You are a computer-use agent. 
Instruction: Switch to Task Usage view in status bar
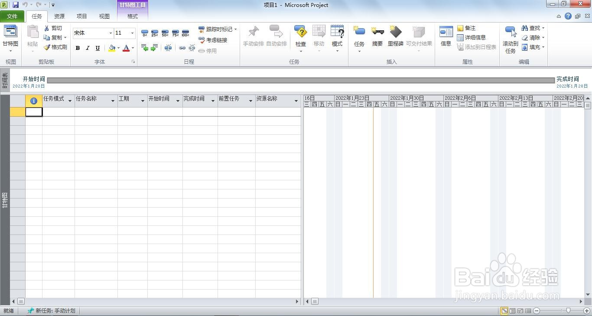[512, 311]
